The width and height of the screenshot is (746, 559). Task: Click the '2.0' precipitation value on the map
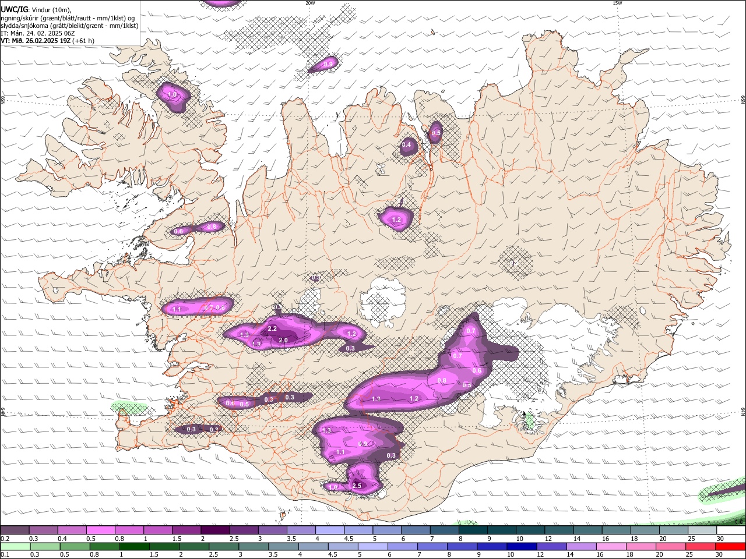284,340
